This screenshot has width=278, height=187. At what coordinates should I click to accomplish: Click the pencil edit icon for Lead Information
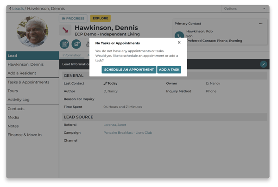click(264, 64)
